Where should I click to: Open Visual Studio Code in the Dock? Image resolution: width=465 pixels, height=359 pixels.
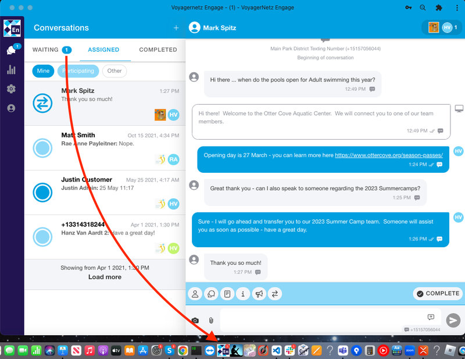(277, 351)
